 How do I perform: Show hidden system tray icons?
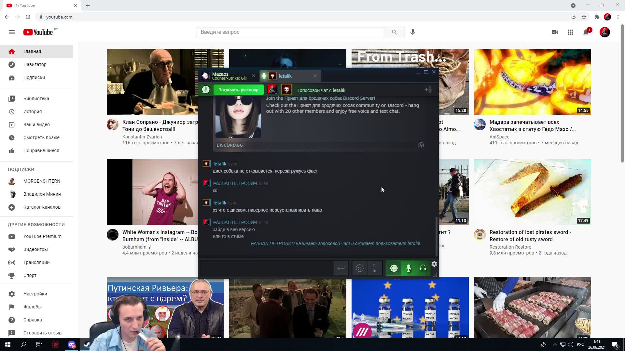(555, 344)
